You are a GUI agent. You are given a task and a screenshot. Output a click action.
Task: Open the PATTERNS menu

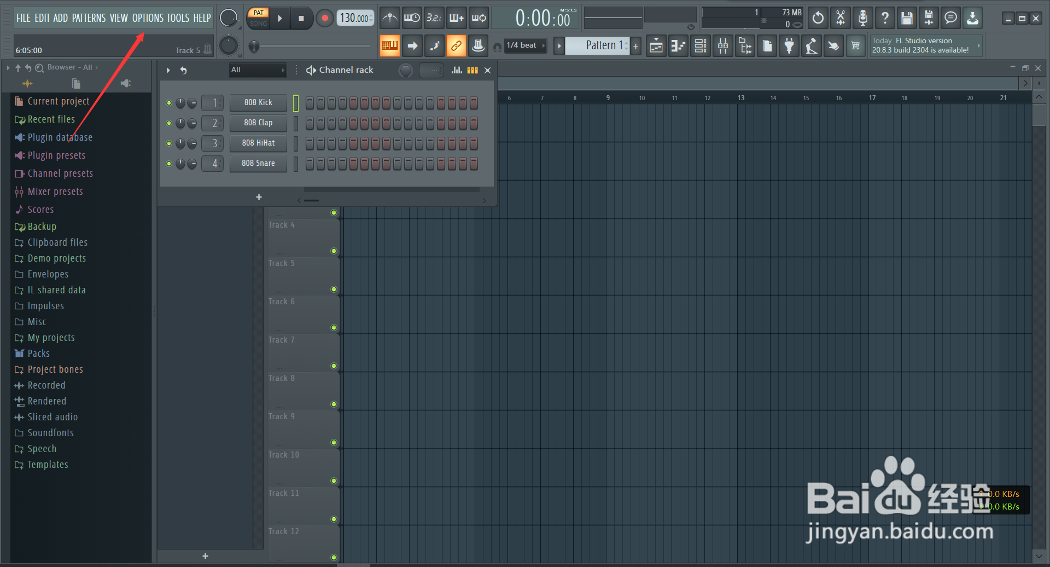pos(90,18)
